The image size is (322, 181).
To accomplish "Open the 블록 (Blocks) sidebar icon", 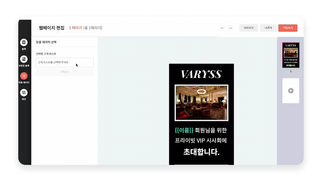I will point(24,43).
